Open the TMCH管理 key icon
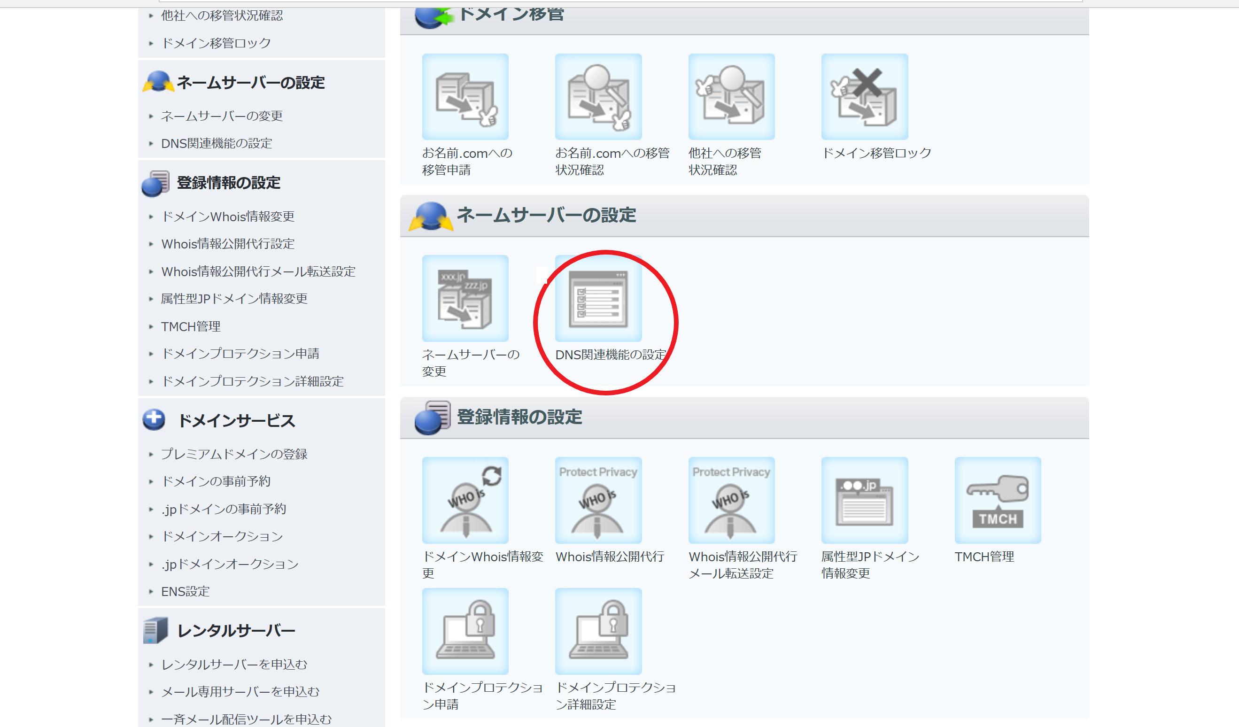The width and height of the screenshot is (1239, 727). coord(997,500)
